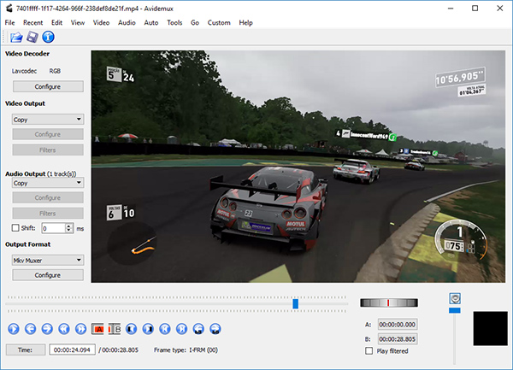This screenshot has width=513, height=370.
Task: Open the Audio Output codec dropdown
Action: (48, 183)
